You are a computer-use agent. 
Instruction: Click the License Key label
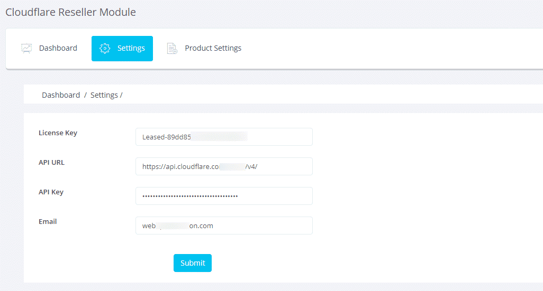coord(58,133)
